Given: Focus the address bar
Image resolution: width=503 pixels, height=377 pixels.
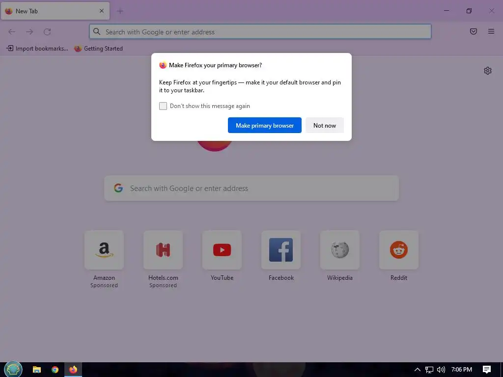Looking at the screenshot, I should tap(260, 32).
